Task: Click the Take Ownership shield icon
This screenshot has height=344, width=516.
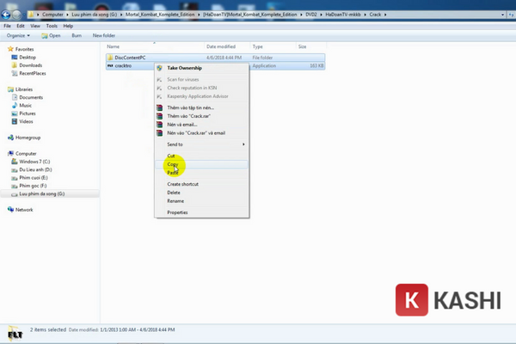Action: pyautogui.click(x=160, y=67)
